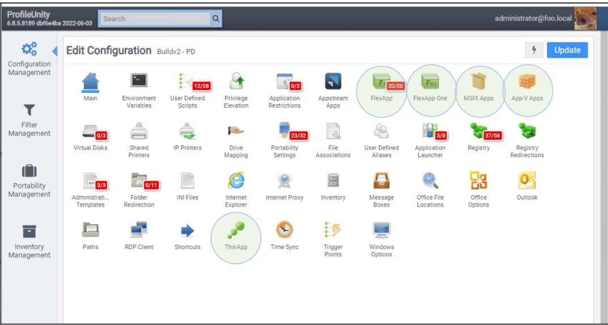Open INI Files module

pos(188,186)
